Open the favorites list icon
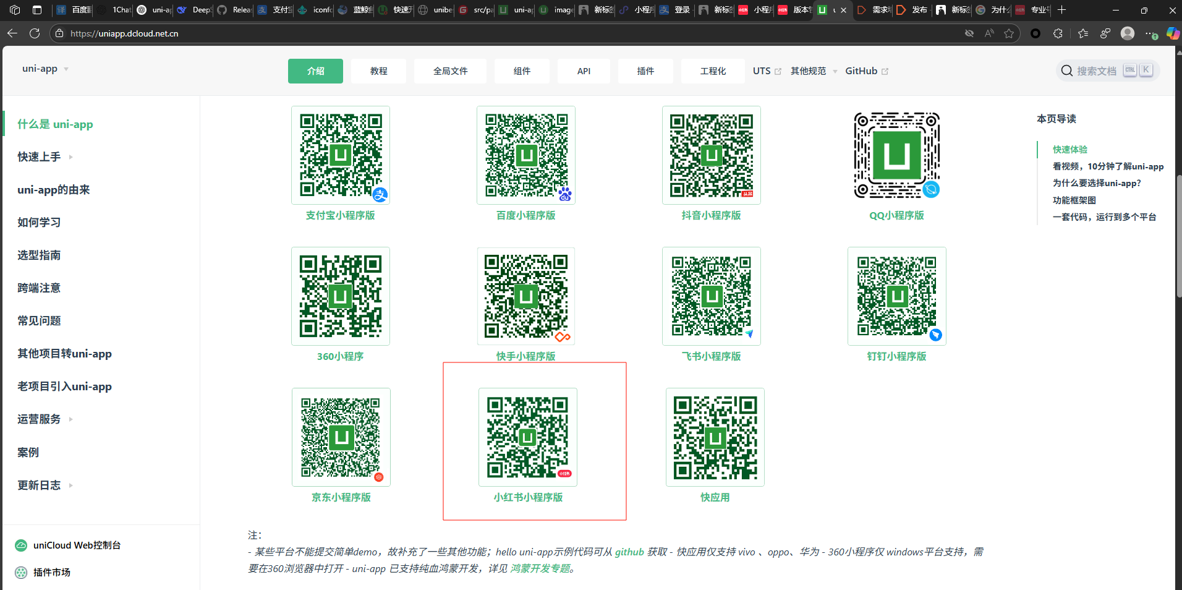This screenshot has height=590, width=1182. tap(1083, 33)
